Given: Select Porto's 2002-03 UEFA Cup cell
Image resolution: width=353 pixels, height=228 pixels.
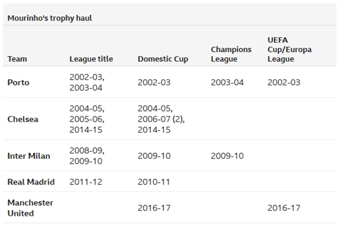Looking at the screenshot, I should point(284,82).
